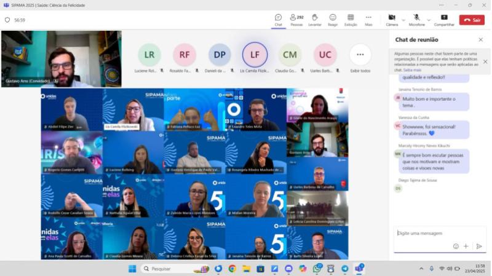
Task: Toggle the Microfone mute state
Action: tap(416, 20)
